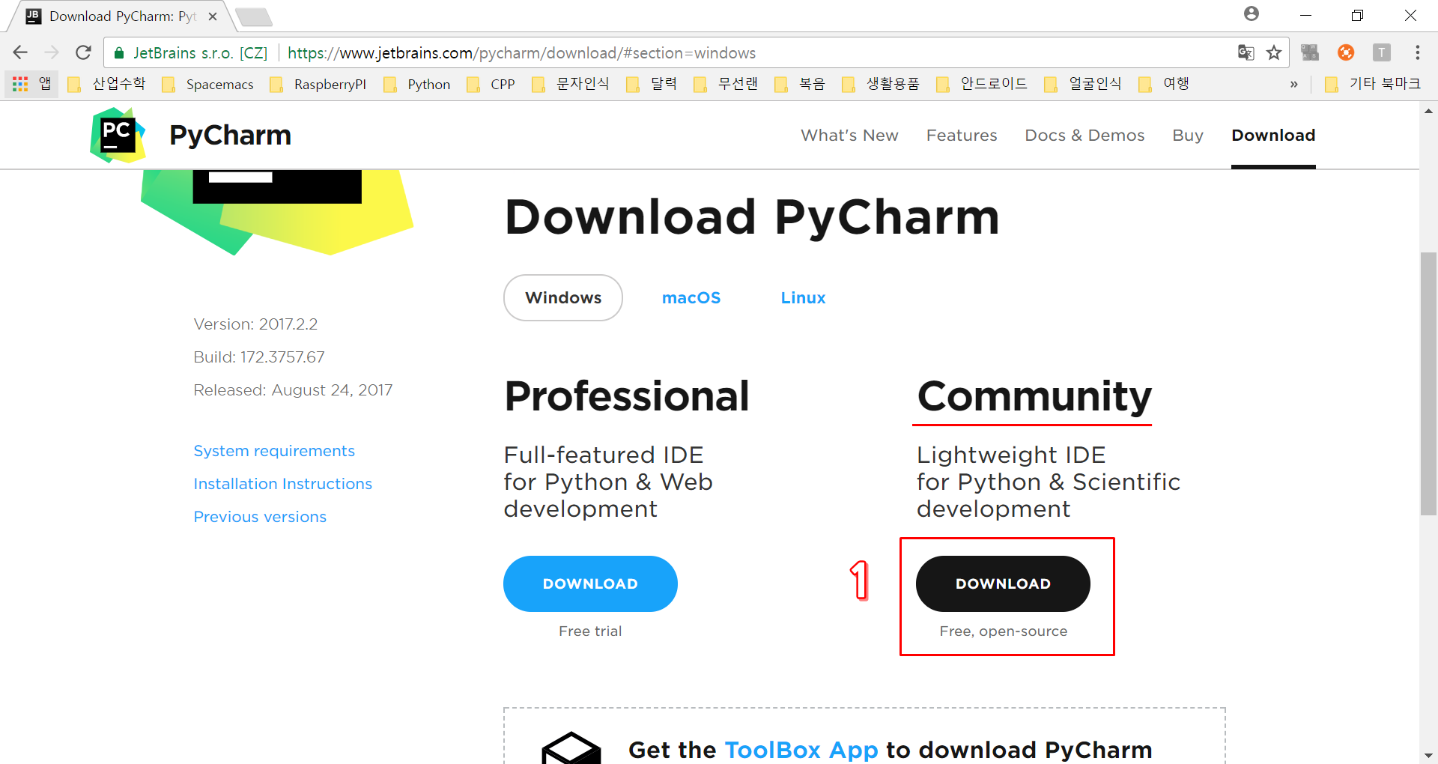1438x764 pixels.
Task: Select the Windows platform option
Action: (x=563, y=297)
